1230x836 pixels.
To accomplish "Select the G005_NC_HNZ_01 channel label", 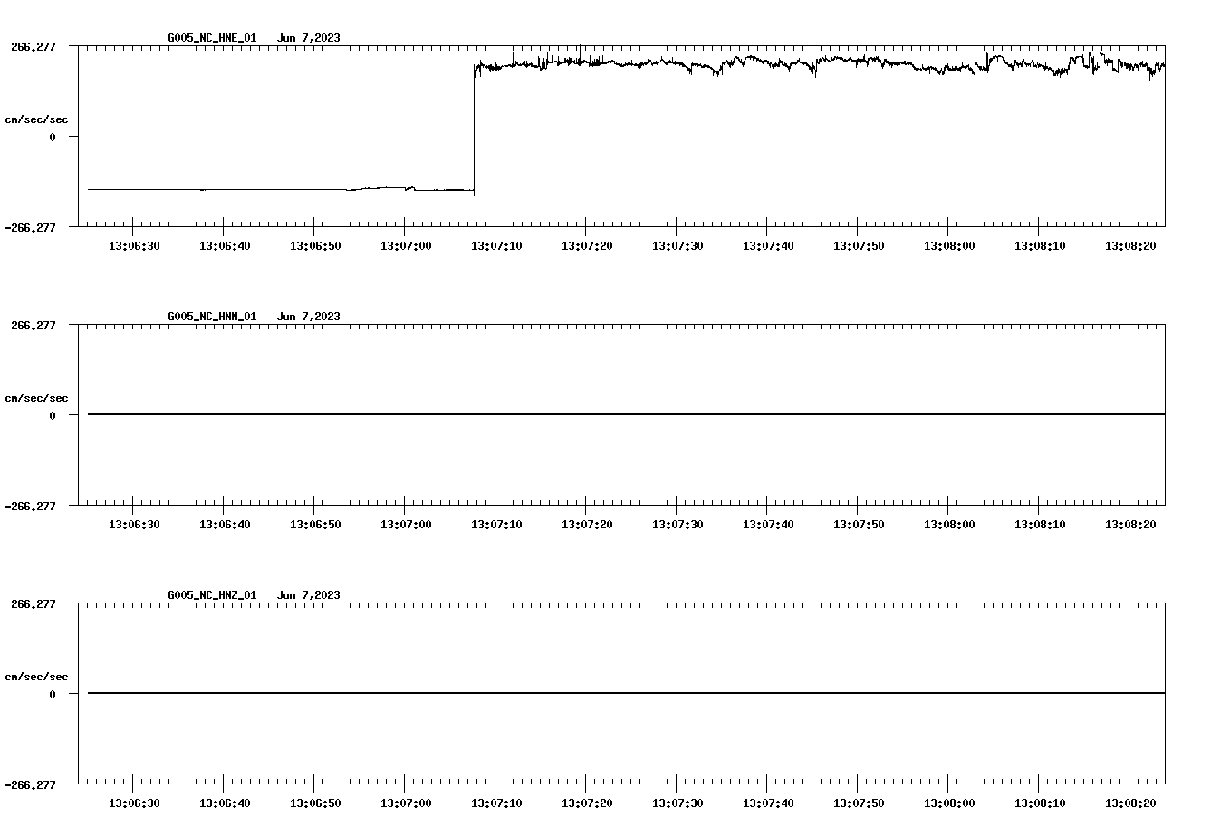I will (210, 594).
